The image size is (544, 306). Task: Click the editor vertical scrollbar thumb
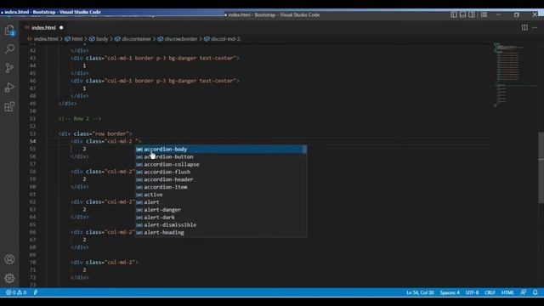coord(541,167)
